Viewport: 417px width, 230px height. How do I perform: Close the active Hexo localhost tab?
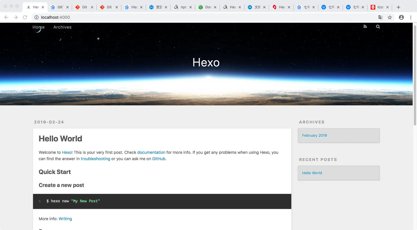[x=43, y=7]
